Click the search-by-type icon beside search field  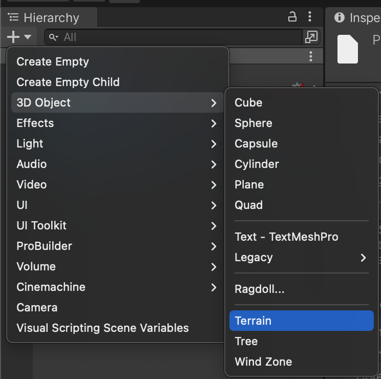311,37
